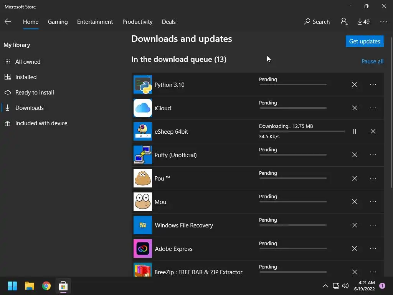Open the Windows Start menu

[x=12, y=286]
